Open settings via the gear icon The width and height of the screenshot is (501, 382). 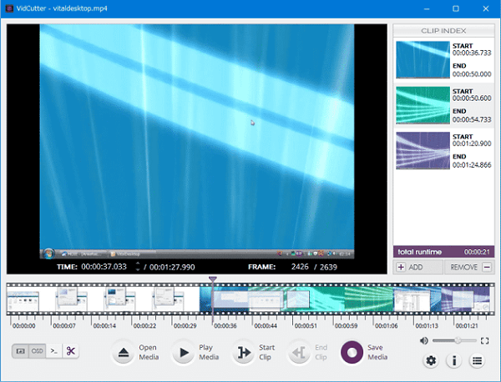pyautogui.click(x=431, y=361)
